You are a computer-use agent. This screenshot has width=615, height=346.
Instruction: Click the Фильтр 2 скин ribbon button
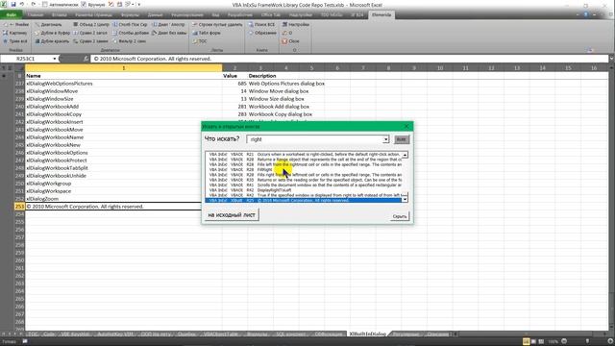point(129,41)
